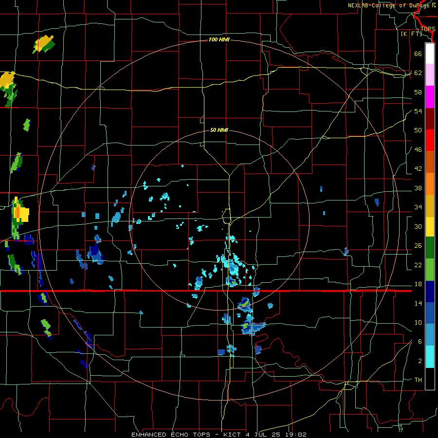The height and width of the screenshot is (438, 438).
Task: Select the yellow legend swatch
Action: (x=430, y=226)
